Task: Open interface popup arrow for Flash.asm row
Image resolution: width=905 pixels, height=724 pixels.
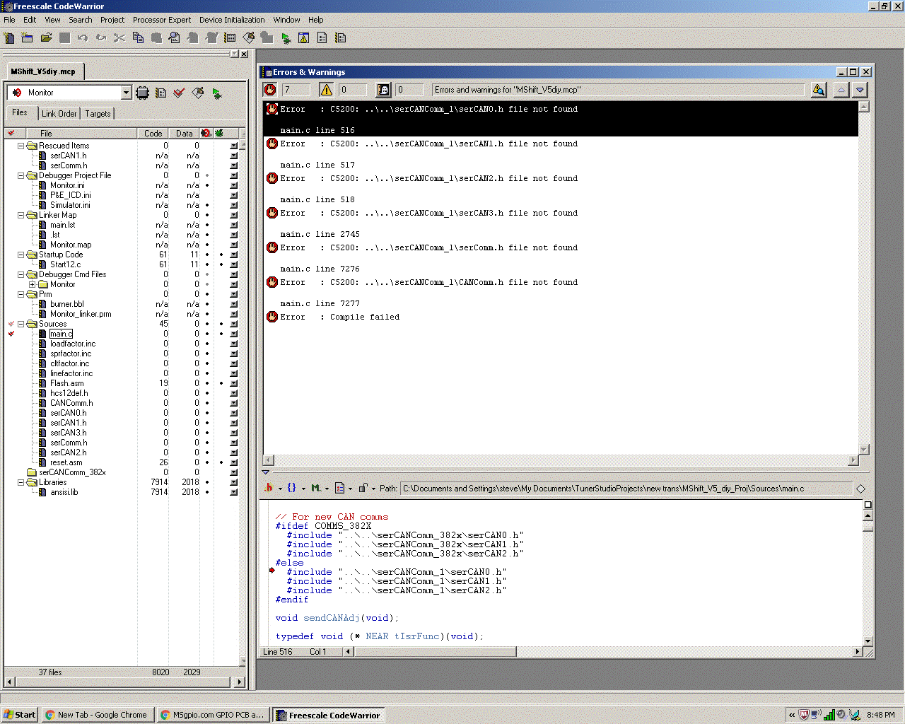Action: [234, 383]
